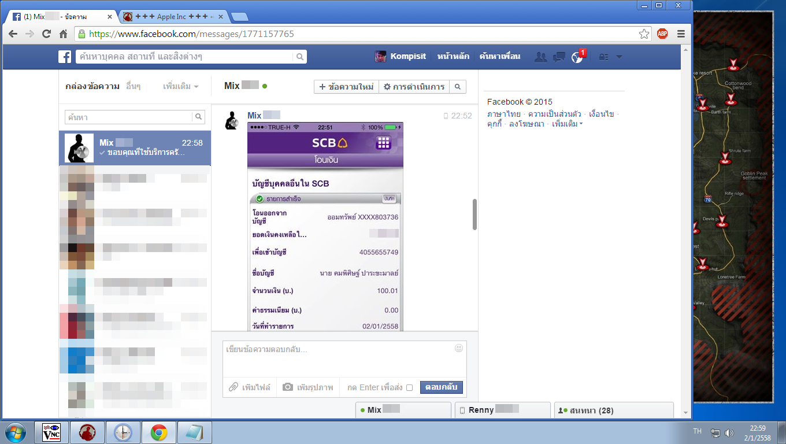Open the emoticon picker in reply box
The height and width of the screenshot is (444, 786).
point(459,348)
